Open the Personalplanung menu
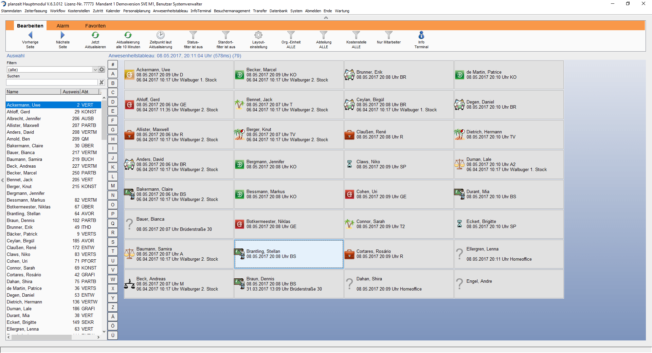 coord(137,11)
